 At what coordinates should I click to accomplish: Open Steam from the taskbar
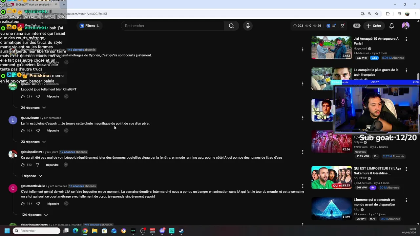point(181,231)
